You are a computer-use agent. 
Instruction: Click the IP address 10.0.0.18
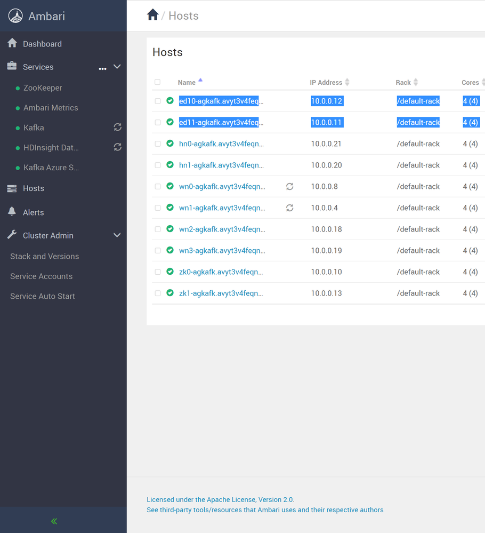tap(326, 229)
